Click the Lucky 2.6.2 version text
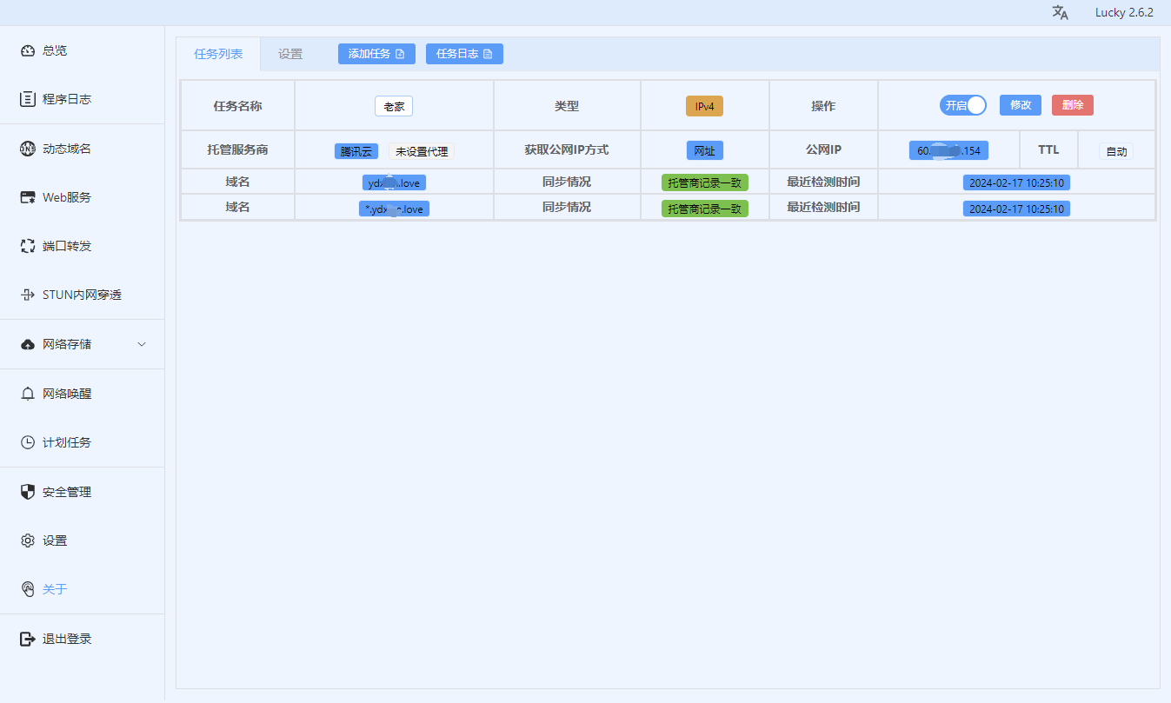The width and height of the screenshot is (1171, 703). [1124, 12]
